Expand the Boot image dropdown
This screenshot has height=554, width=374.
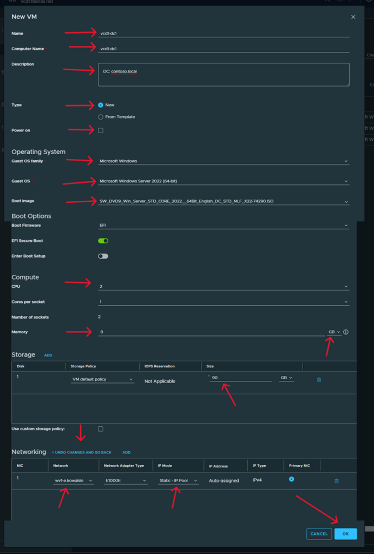point(223,202)
